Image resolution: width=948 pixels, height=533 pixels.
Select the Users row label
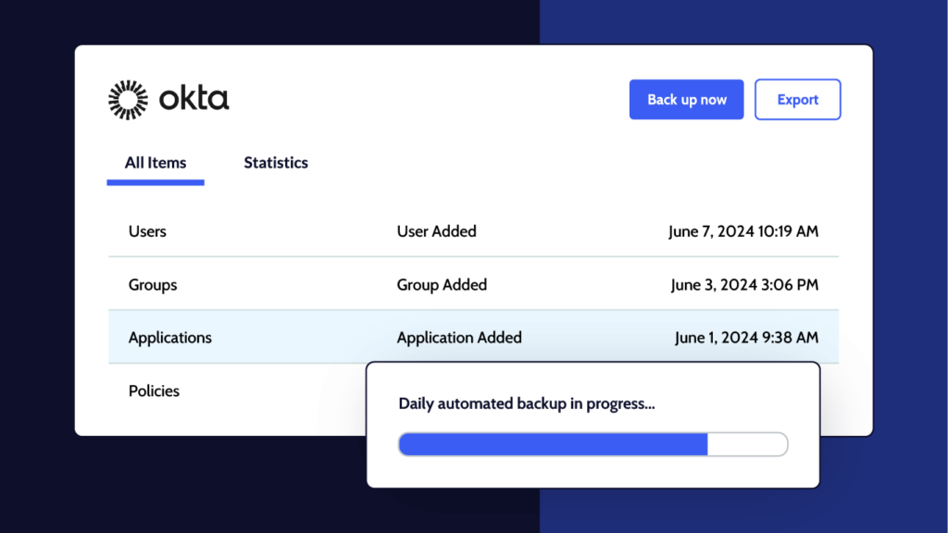tap(147, 231)
